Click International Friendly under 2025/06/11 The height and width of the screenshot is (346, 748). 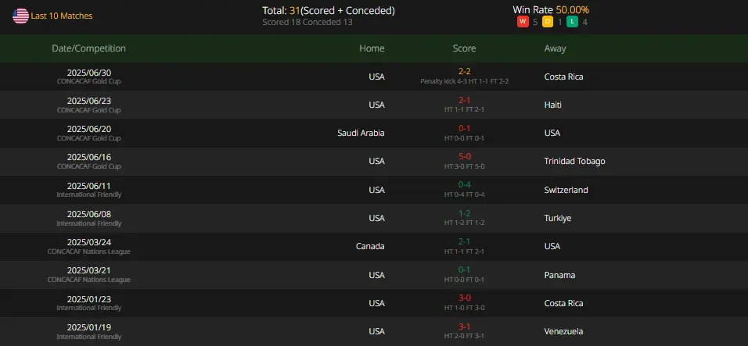88,194
